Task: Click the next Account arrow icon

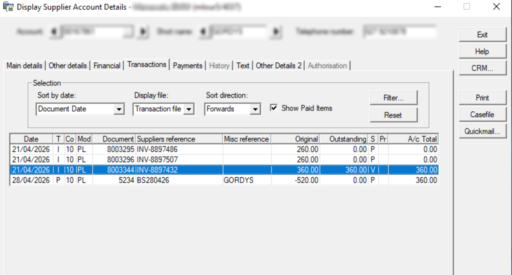Action: pyautogui.click(x=143, y=31)
